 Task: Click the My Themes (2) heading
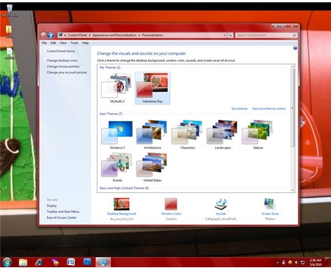pos(110,67)
